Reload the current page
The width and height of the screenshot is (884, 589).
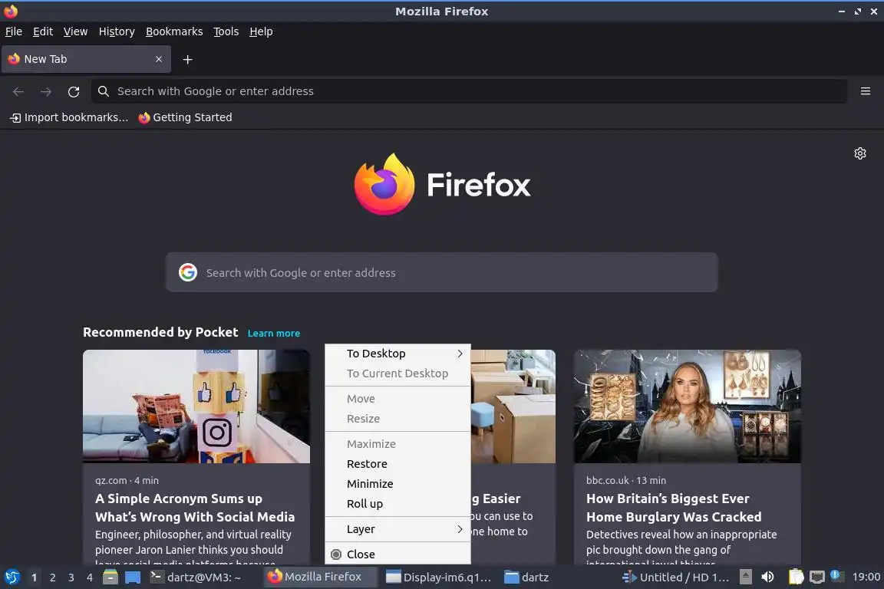tap(74, 91)
